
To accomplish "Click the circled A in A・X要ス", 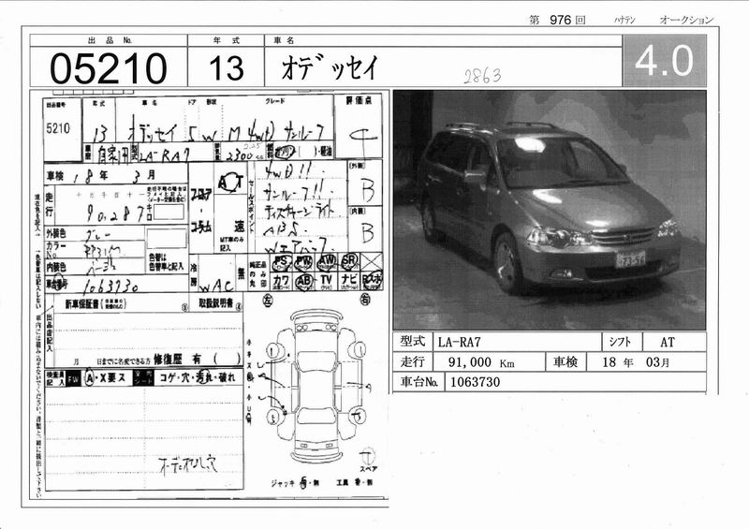I will pyautogui.click(x=90, y=378).
